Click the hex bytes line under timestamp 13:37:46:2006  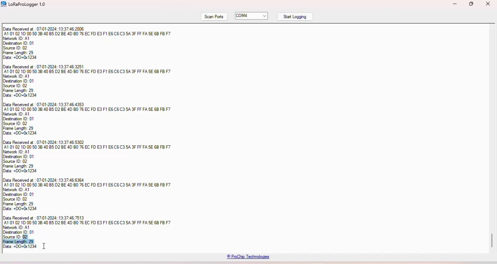[x=87, y=34]
